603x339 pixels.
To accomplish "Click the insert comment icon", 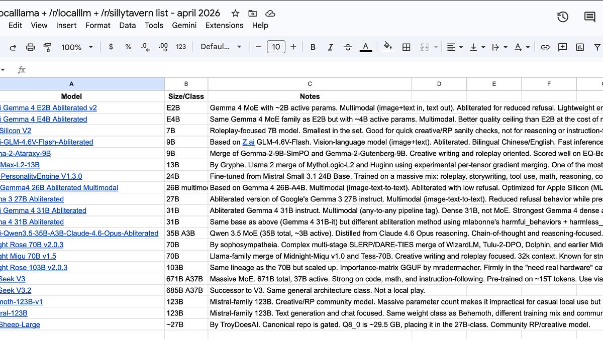I will click(563, 47).
